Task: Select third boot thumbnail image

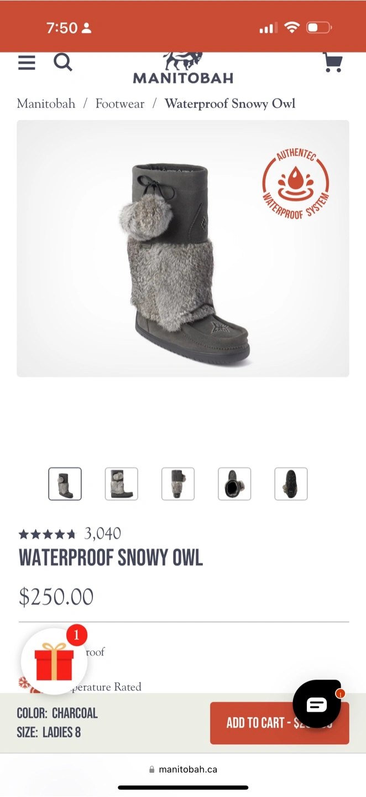Action: [178, 484]
